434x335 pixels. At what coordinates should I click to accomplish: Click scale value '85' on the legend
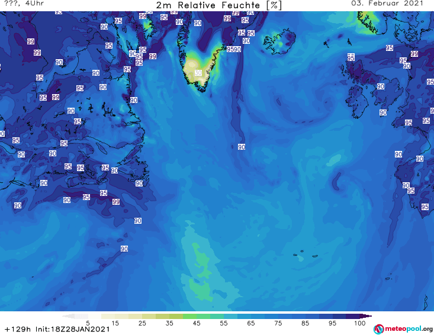306,323
